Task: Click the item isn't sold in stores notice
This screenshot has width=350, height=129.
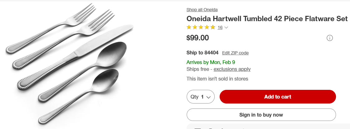Action: pyautogui.click(x=217, y=79)
